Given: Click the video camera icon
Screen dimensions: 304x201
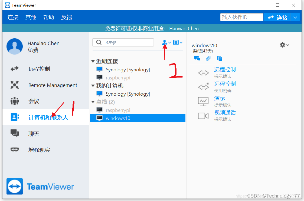Looking at the screenshot, I should [203, 116].
